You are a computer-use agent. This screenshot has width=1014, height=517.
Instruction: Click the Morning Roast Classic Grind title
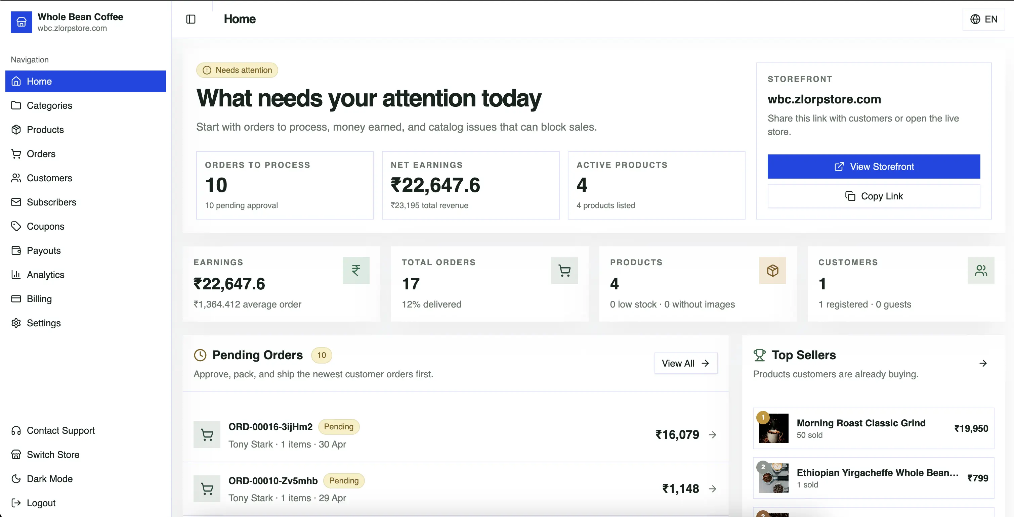pyautogui.click(x=861, y=423)
